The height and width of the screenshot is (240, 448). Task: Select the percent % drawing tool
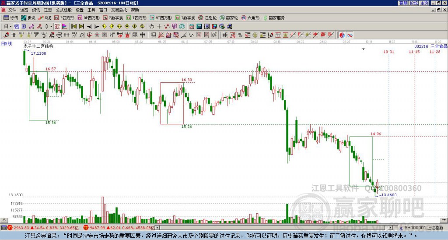(x=240, y=35)
